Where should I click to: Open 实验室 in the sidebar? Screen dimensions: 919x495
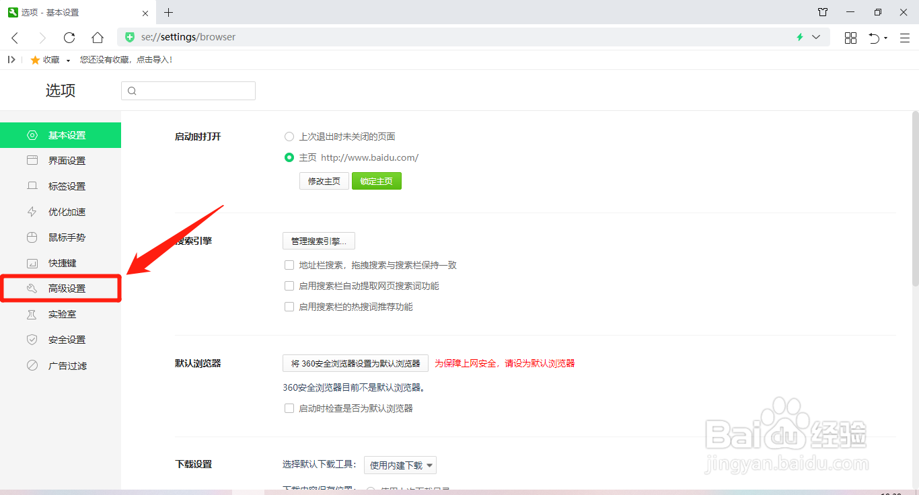[x=61, y=314]
